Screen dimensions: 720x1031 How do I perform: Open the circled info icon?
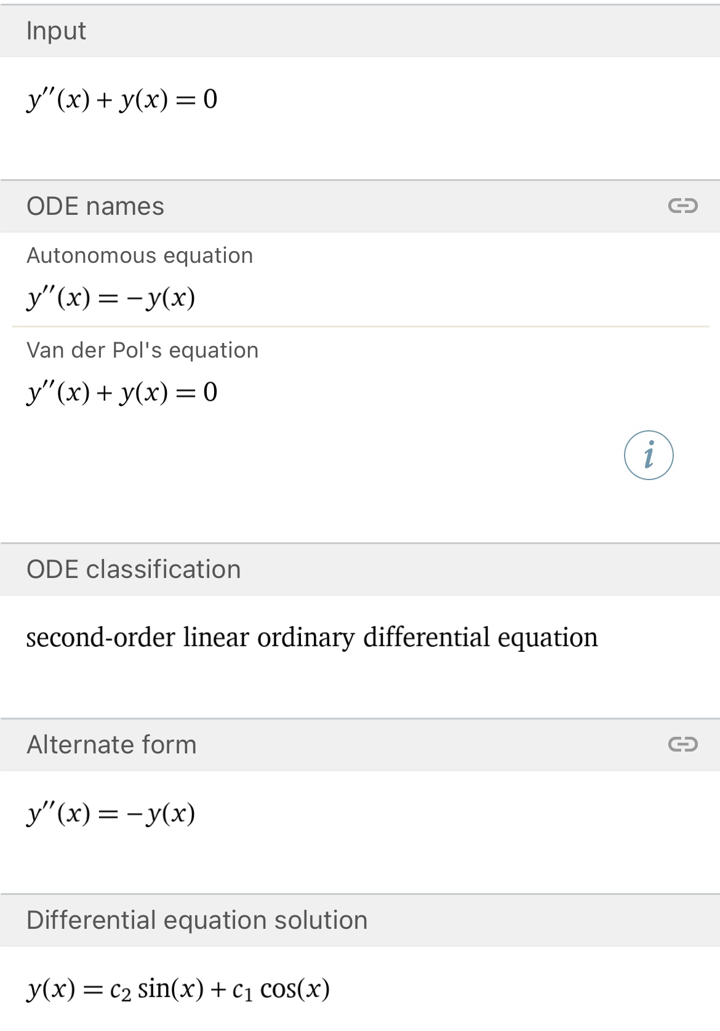(x=649, y=455)
